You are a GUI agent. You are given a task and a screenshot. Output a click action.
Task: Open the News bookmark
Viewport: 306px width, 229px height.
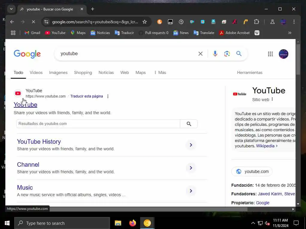click(x=181, y=33)
